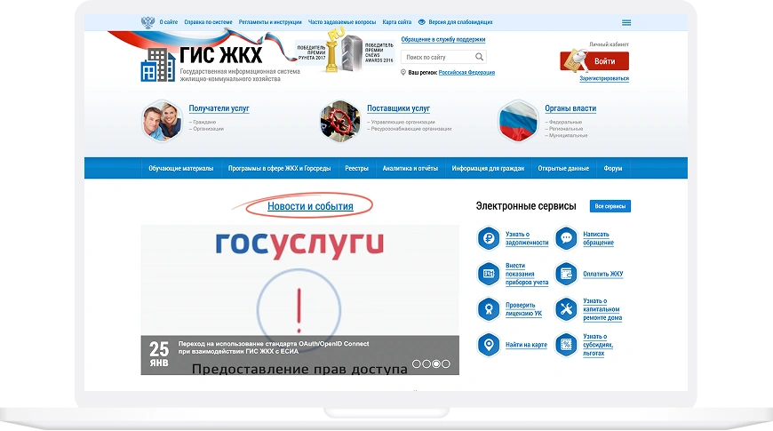Click 'Написать обращение' service link
Viewport: 773px width, 431px height.
coord(599,238)
